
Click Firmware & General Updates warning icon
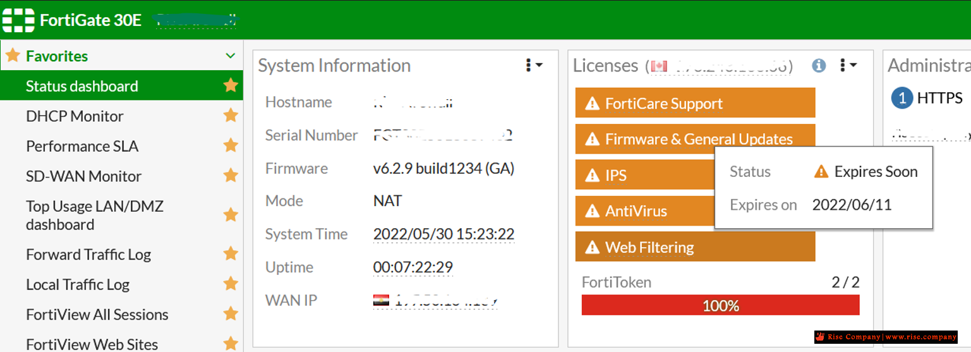point(592,140)
